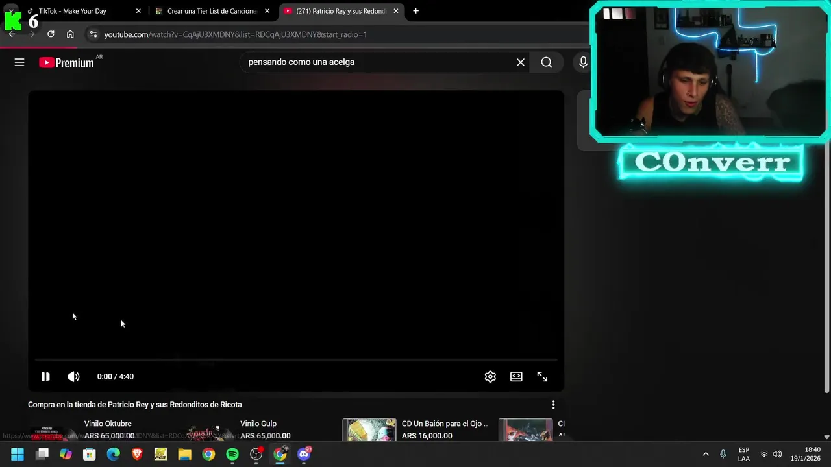Open system volume control in tray
This screenshot has width=831, height=467.
pos(777,454)
